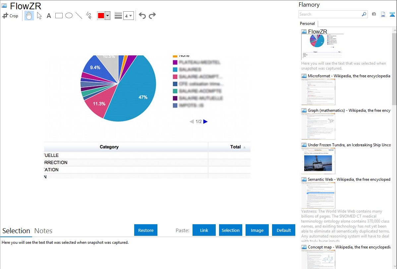Click the Semantic Web title text
The width and height of the screenshot is (397, 269).
pos(349,179)
